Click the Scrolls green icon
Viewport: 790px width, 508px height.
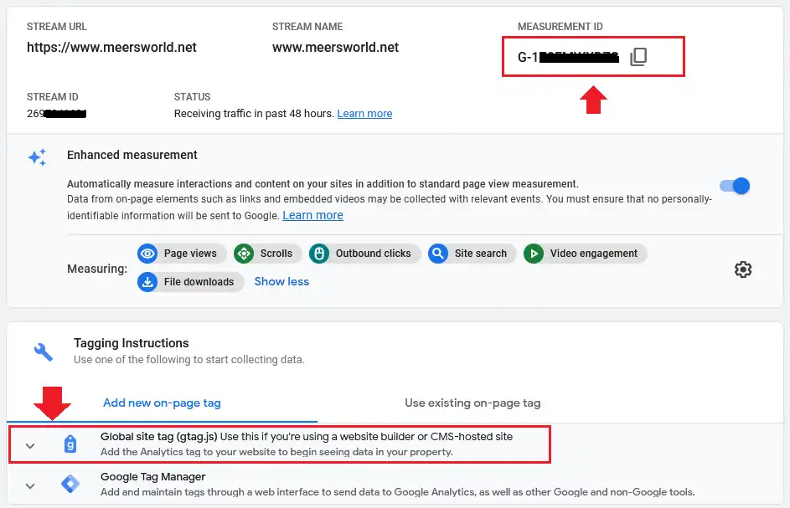(x=244, y=254)
